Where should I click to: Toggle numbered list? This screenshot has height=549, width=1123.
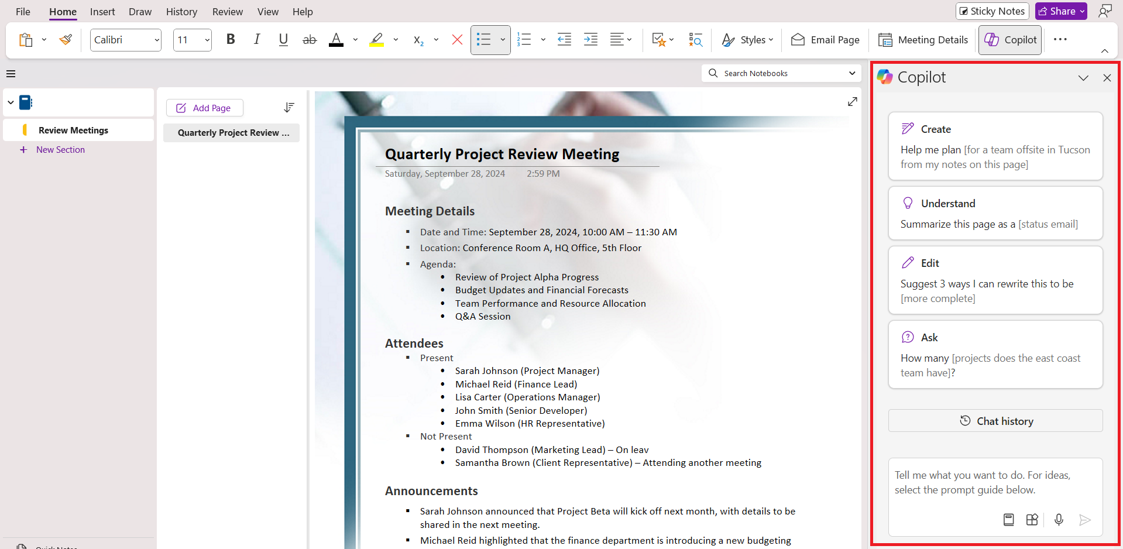coord(524,40)
